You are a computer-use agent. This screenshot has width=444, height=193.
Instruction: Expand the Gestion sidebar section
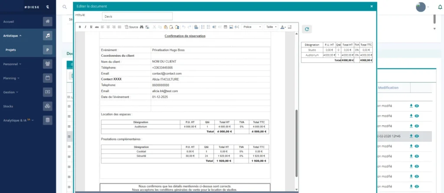click(x=10, y=92)
